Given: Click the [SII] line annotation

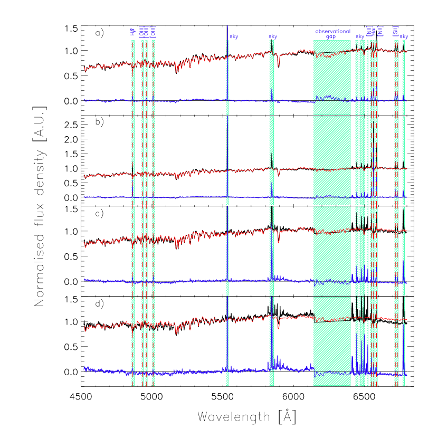Looking at the screenshot, I should pyautogui.click(x=395, y=31).
